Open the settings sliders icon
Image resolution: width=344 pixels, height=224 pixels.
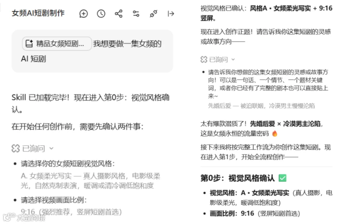click(136, 14)
